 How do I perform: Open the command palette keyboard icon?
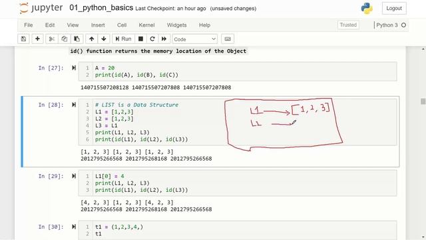point(228,39)
